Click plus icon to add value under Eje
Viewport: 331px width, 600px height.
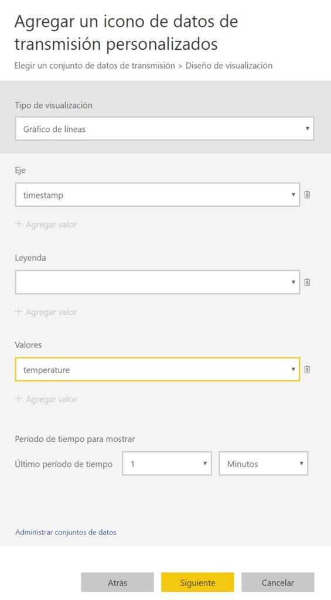18,224
